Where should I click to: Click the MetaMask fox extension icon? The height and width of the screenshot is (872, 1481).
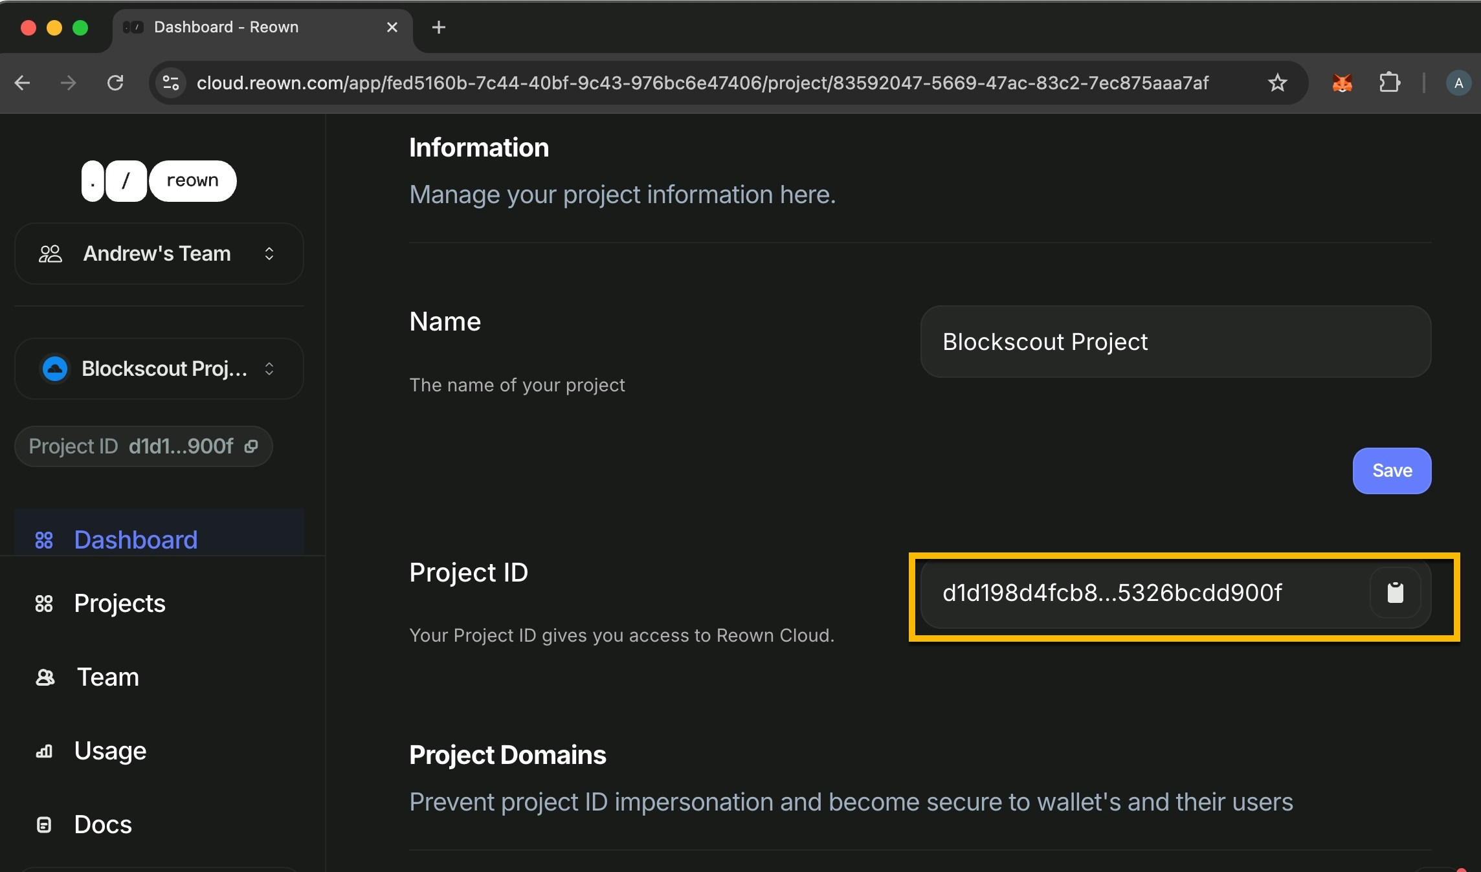[1342, 83]
